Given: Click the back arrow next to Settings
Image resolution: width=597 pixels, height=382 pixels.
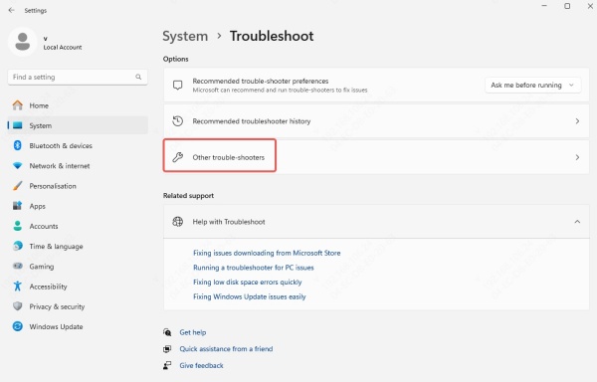Looking at the screenshot, I should coord(11,10).
